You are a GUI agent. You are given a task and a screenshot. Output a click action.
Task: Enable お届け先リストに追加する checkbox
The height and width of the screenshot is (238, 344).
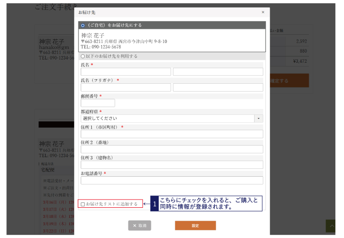[83, 204]
